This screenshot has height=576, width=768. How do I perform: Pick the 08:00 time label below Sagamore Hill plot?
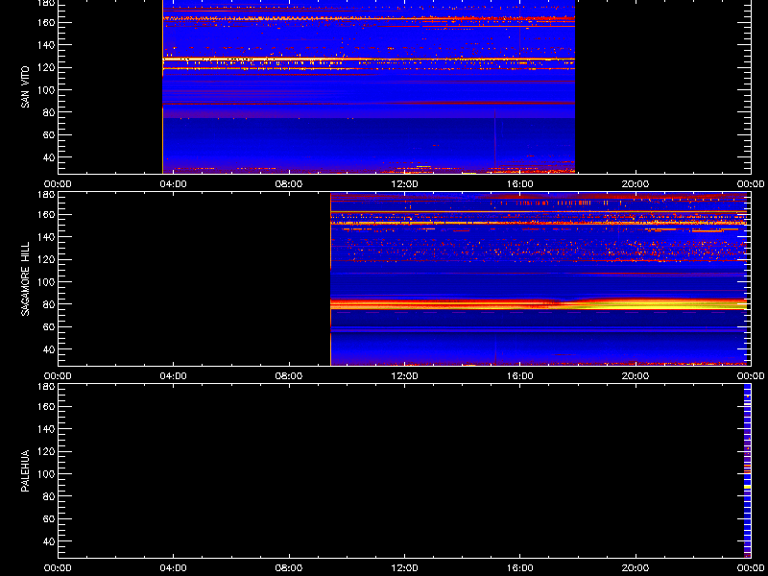click(x=289, y=376)
